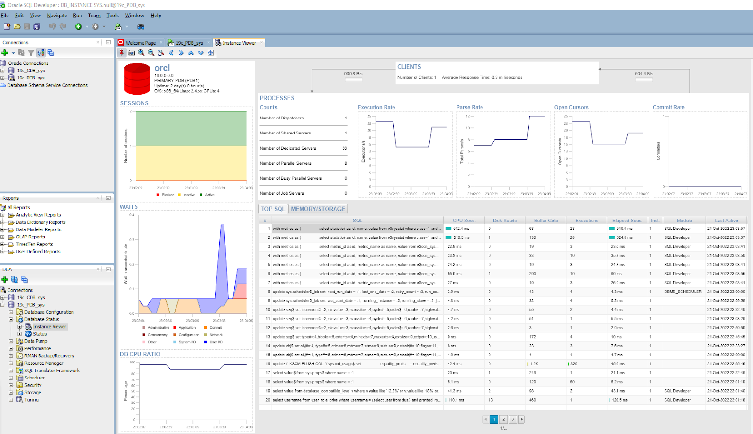Create a new file with New icon
The image size is (753, 434).
[7, 27]
